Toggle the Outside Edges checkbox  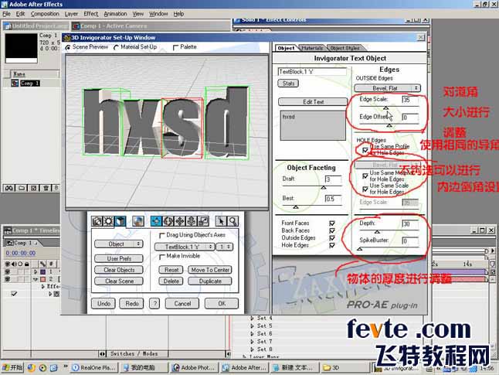[x=332, y=238]
